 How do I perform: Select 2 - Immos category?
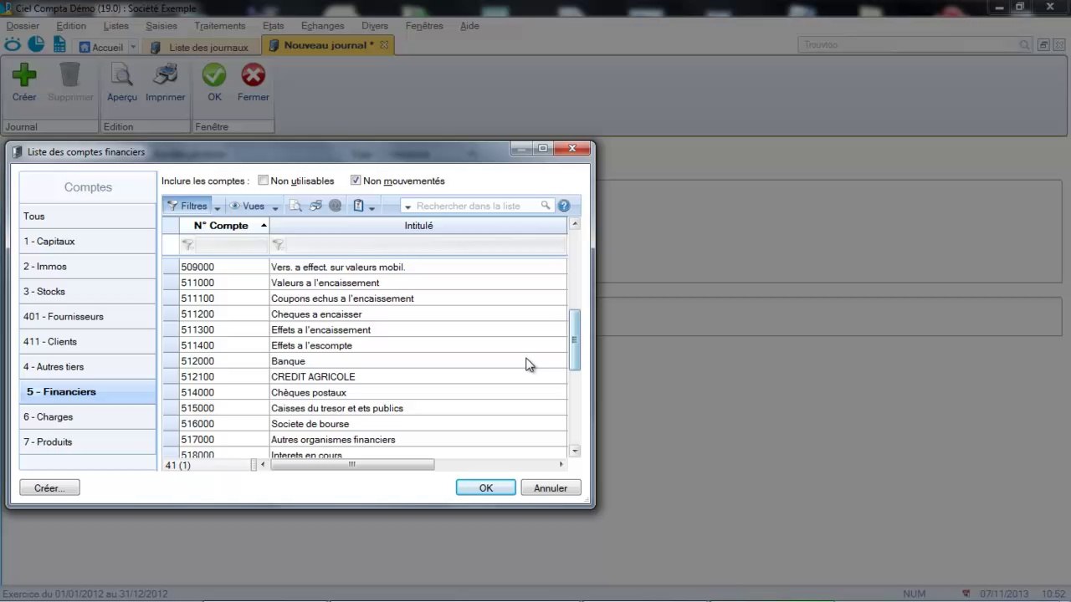point(88,266)
